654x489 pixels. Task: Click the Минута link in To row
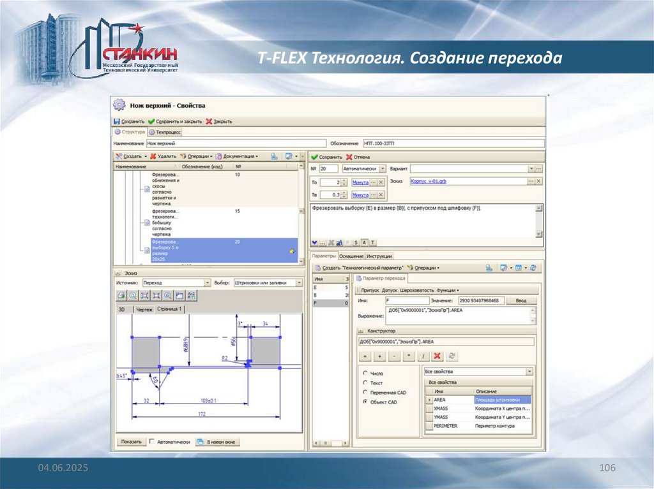(x=360, y=182)
